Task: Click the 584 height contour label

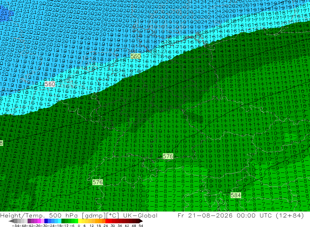Action: coord(236,195)
